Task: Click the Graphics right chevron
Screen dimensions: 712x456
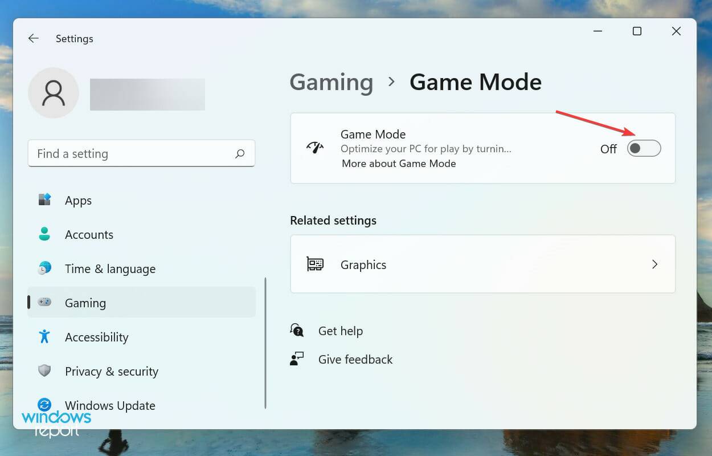Action: [x=654, y=264]
